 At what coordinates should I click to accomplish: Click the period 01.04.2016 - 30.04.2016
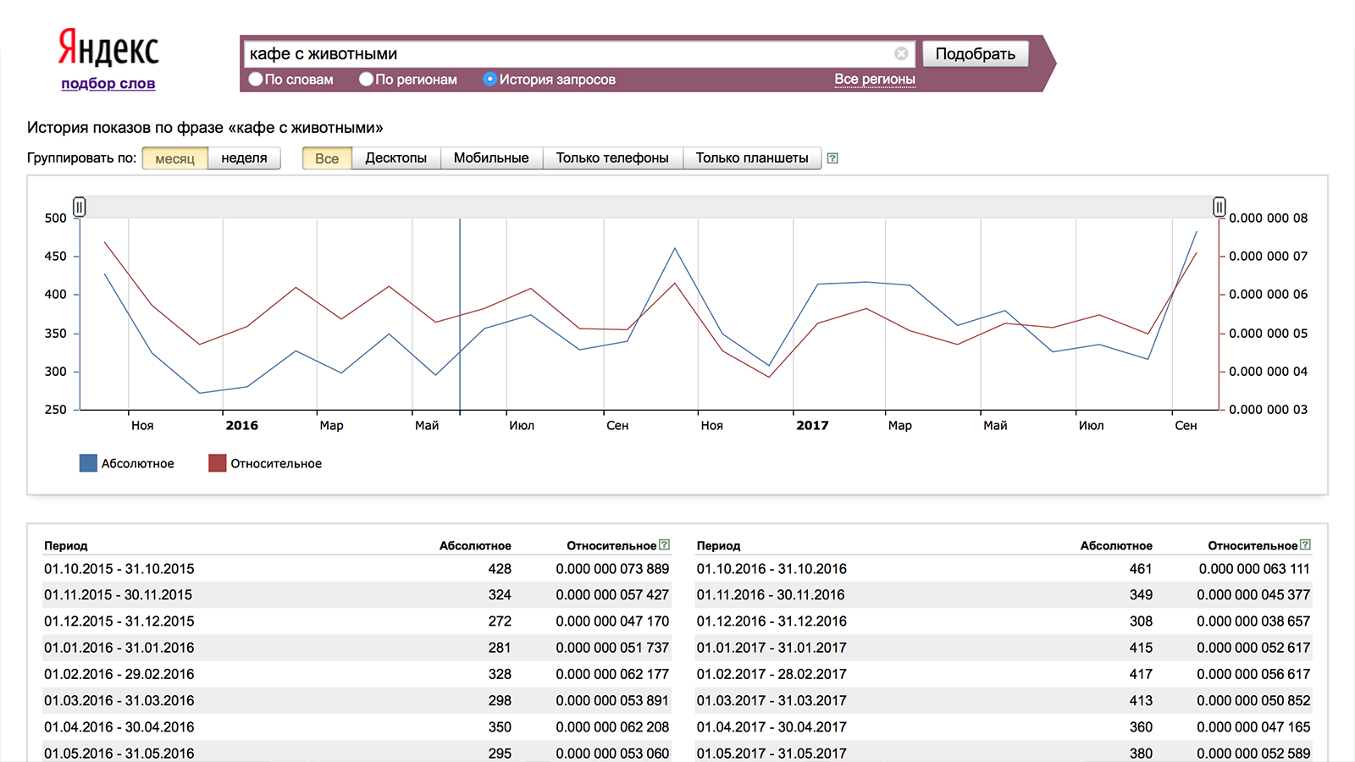(119, 726)
